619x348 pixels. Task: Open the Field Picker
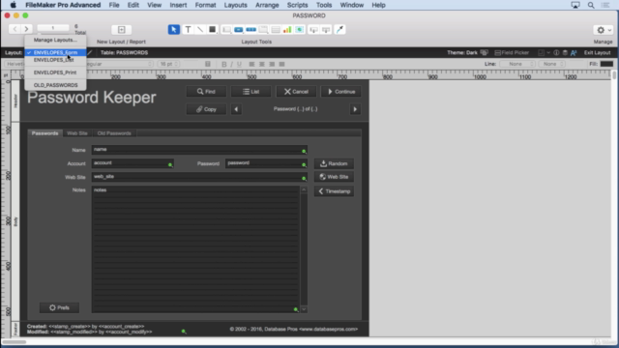pyautogui.click(x=512, y=52)
